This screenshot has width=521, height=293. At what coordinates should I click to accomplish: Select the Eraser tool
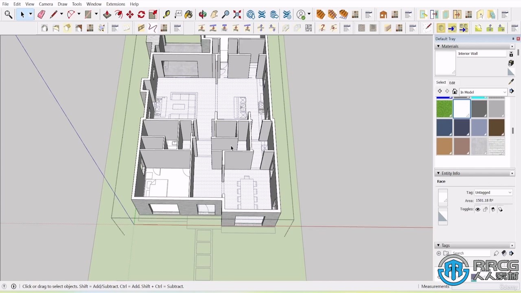click(41, 15)
